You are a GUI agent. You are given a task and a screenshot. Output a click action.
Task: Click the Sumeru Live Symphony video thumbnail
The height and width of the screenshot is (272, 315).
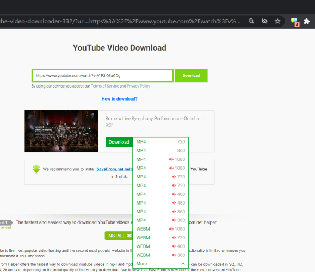[61, 131]
